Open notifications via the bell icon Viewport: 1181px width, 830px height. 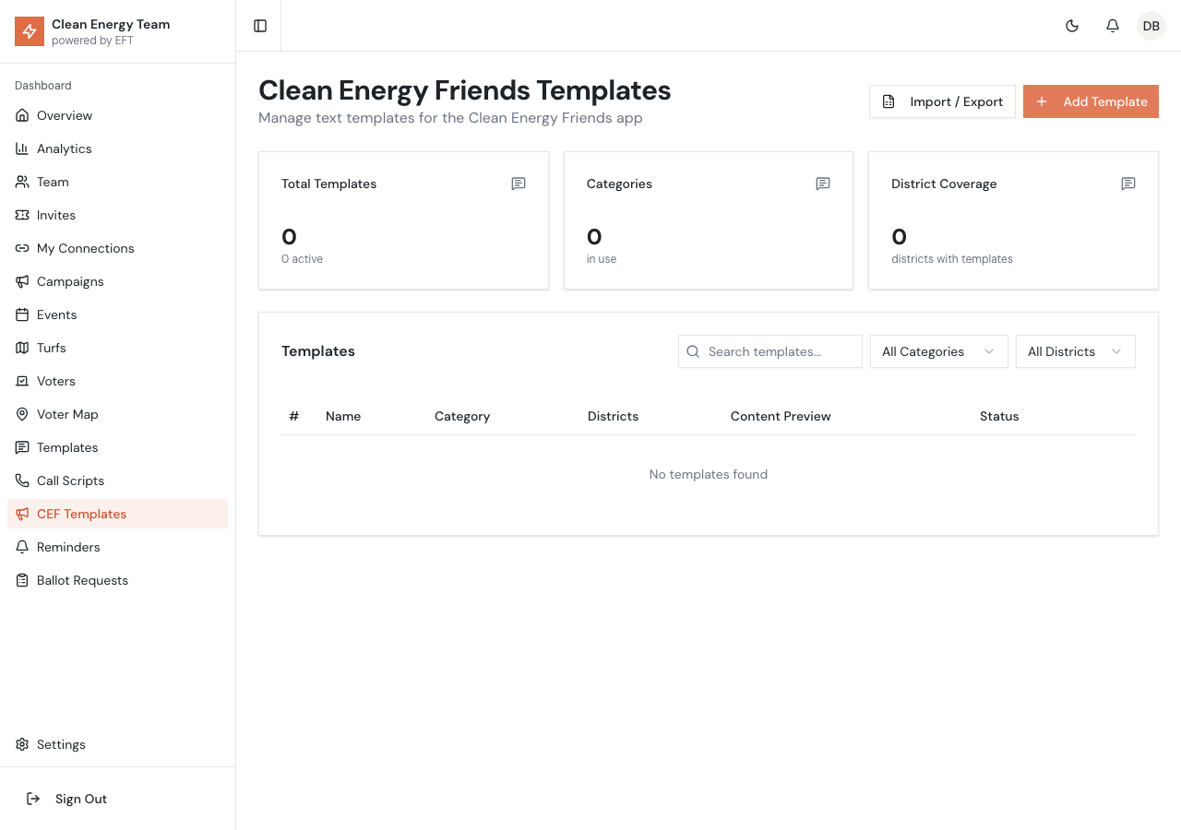(1112, 26)
